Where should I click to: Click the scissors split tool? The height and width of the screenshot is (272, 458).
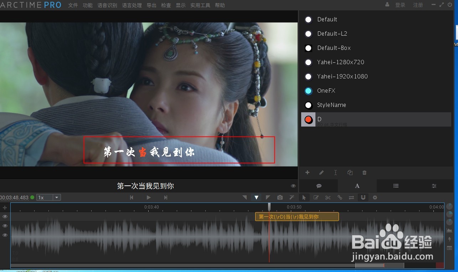[x=328, y=197]
